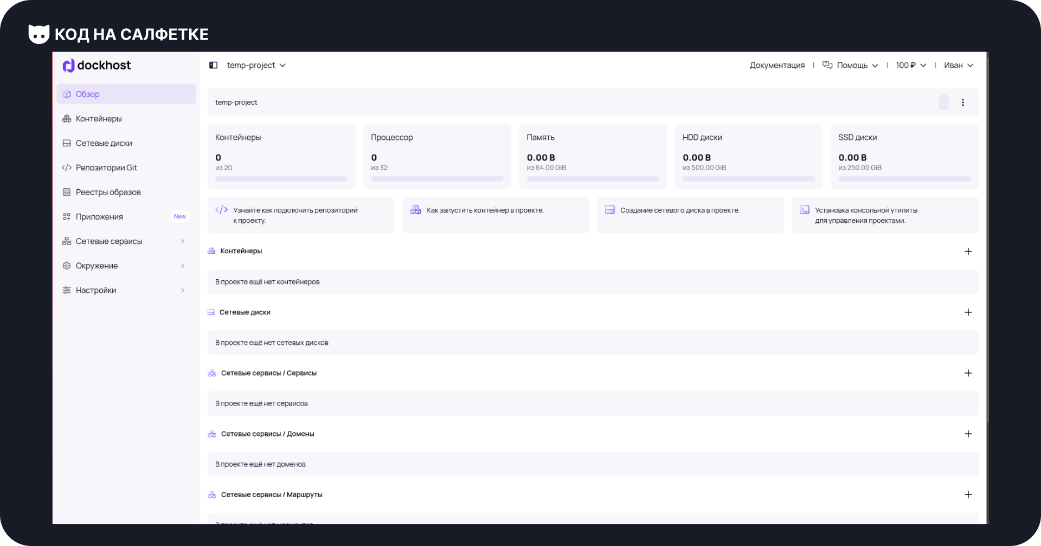Add a new route with plus
This screenshot has height=546, width=1041.
click(x=968, y=494)
